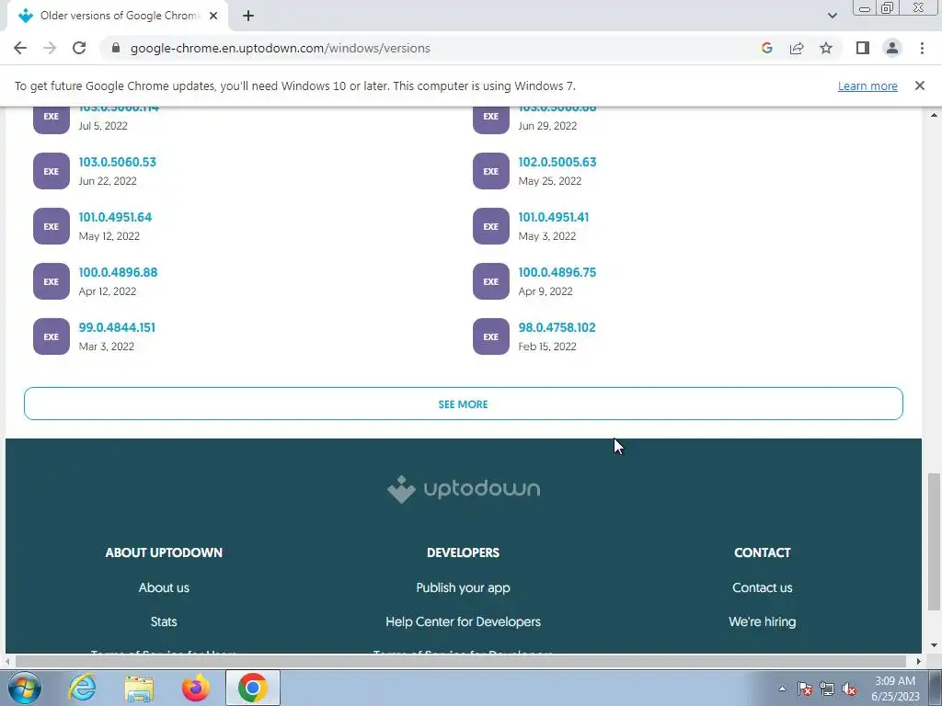Click the Action Center flag icon
942x706 pixels.
[x=804, y=689]
